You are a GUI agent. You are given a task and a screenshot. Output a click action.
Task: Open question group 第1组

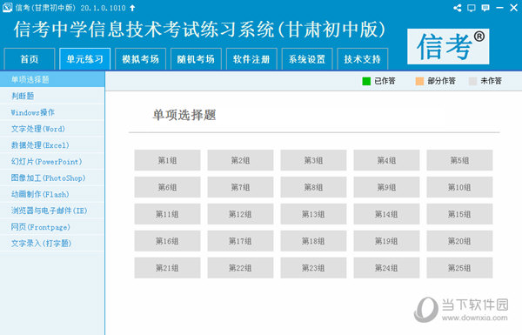(x=167, y=160)
